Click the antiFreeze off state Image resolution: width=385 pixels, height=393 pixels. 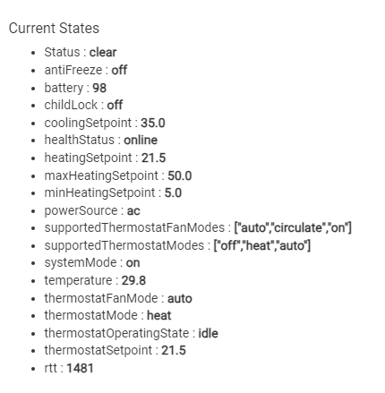click(86, 70)
